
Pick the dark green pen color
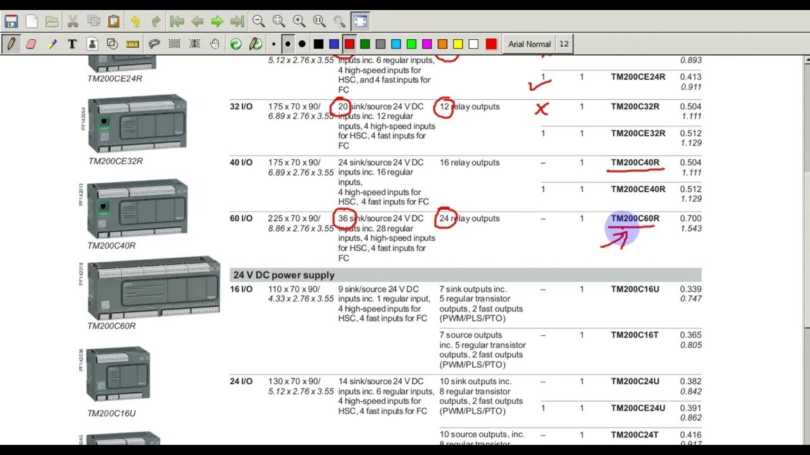click(364, 44)
